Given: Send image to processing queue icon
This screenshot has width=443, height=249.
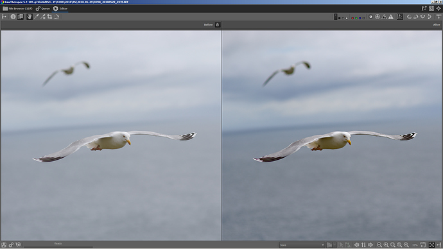Looking at the screenshot, I should point(12,245).
